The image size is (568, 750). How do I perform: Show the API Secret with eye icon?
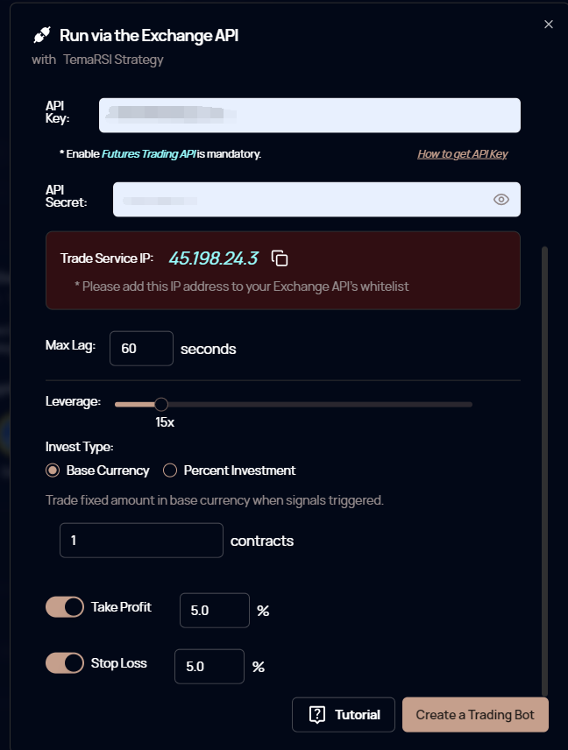[501, 200]
